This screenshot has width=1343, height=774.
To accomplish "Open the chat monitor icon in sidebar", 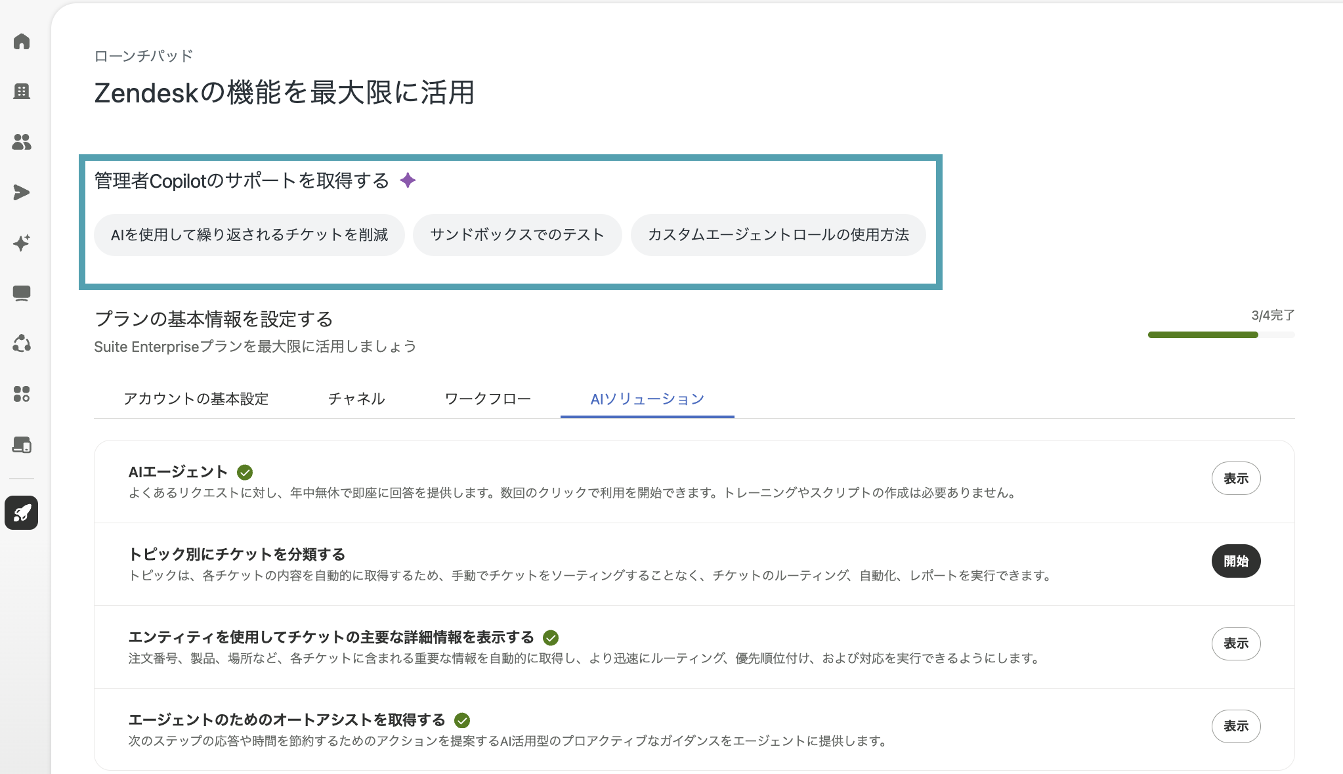I will click(x=22, y=293).
